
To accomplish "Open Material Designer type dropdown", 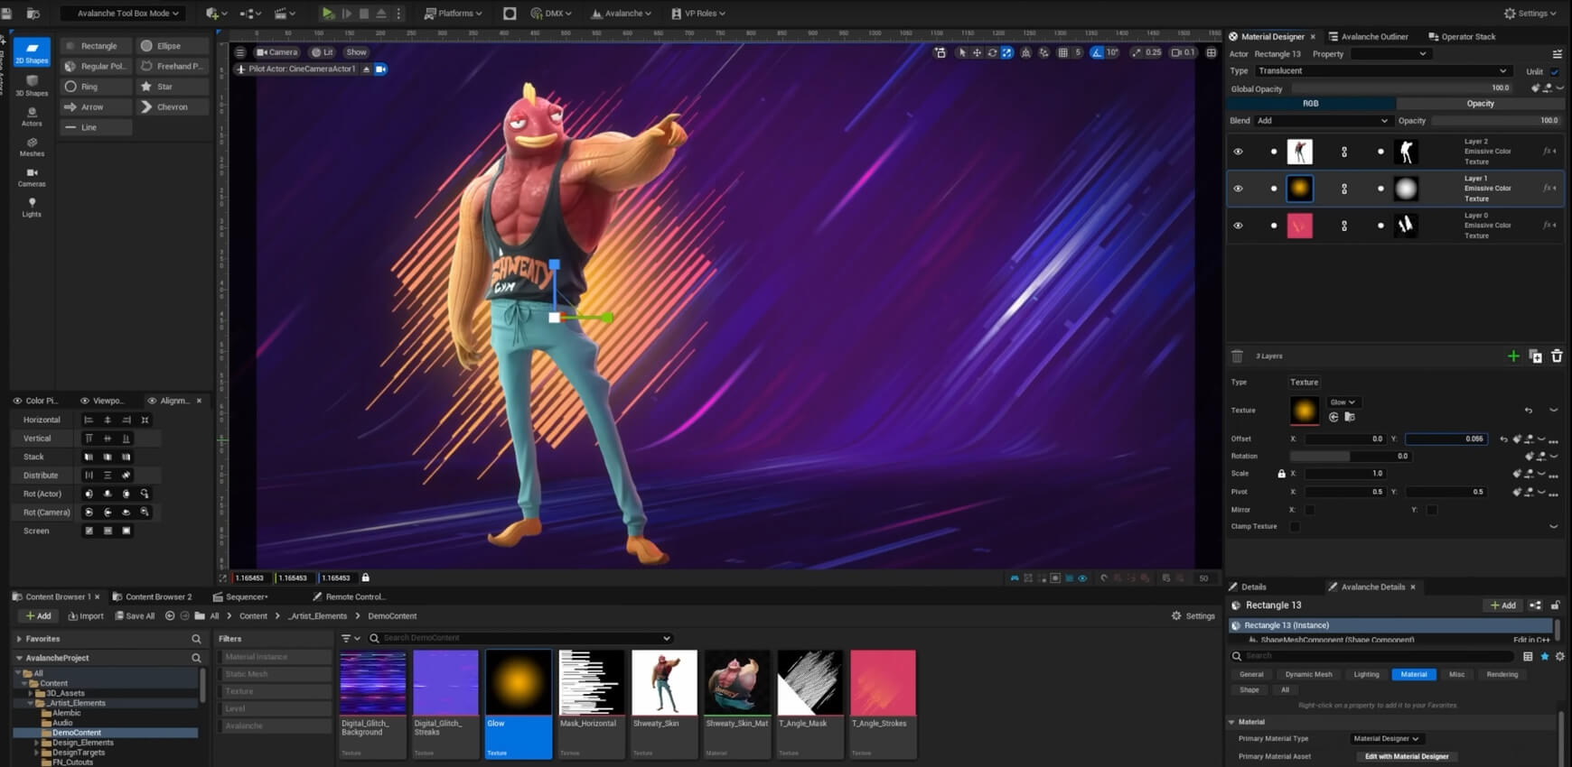I will [x=1387, y=739].
